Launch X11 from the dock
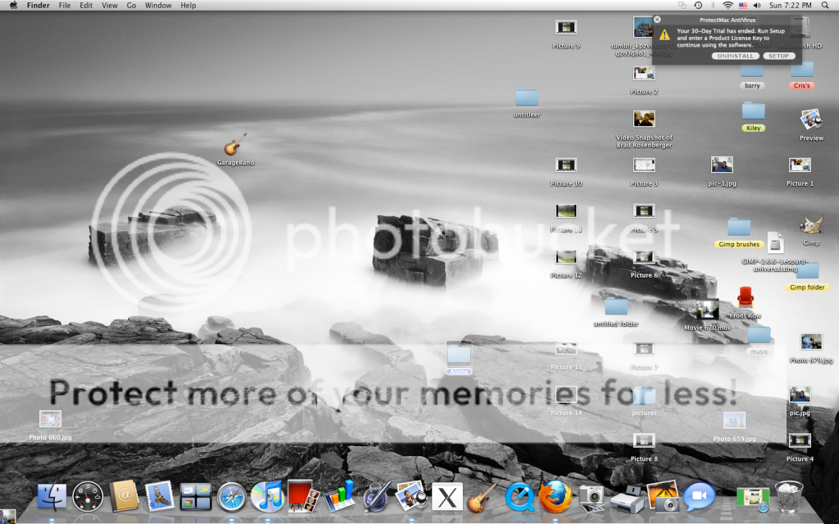This screenshot has width=839, height=524. [447, 497]
